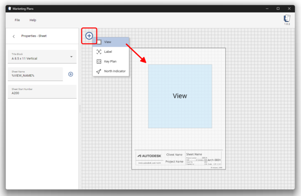Go back using the Properties chevron

click(14, 36)
